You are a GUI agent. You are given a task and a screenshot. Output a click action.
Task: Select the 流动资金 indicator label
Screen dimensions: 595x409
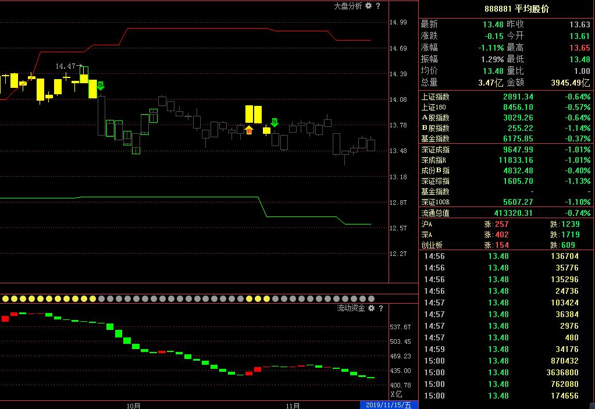[x=351, y=308]
